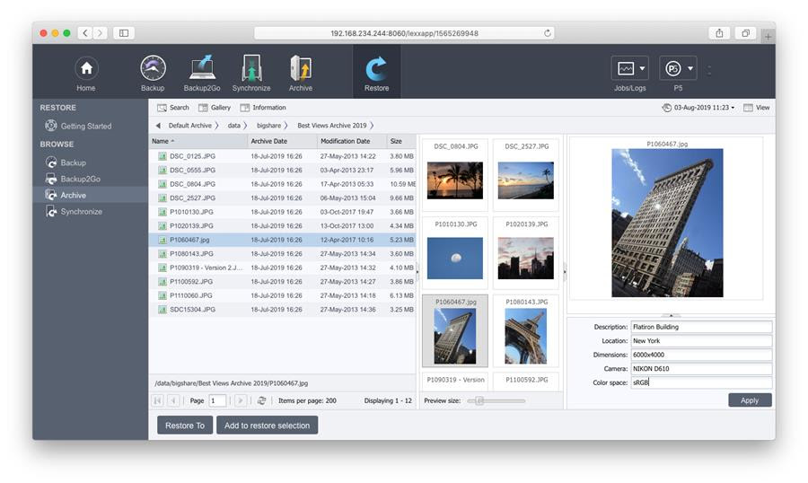Go back with breadcrumb left arrow
Image resolution: width=808 pixels, height=483 pixels.
pyautogui.click(x=158, y=126)
